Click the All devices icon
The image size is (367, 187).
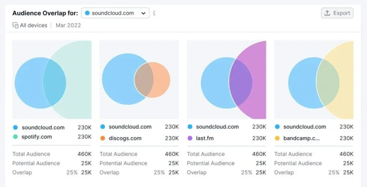15,25
